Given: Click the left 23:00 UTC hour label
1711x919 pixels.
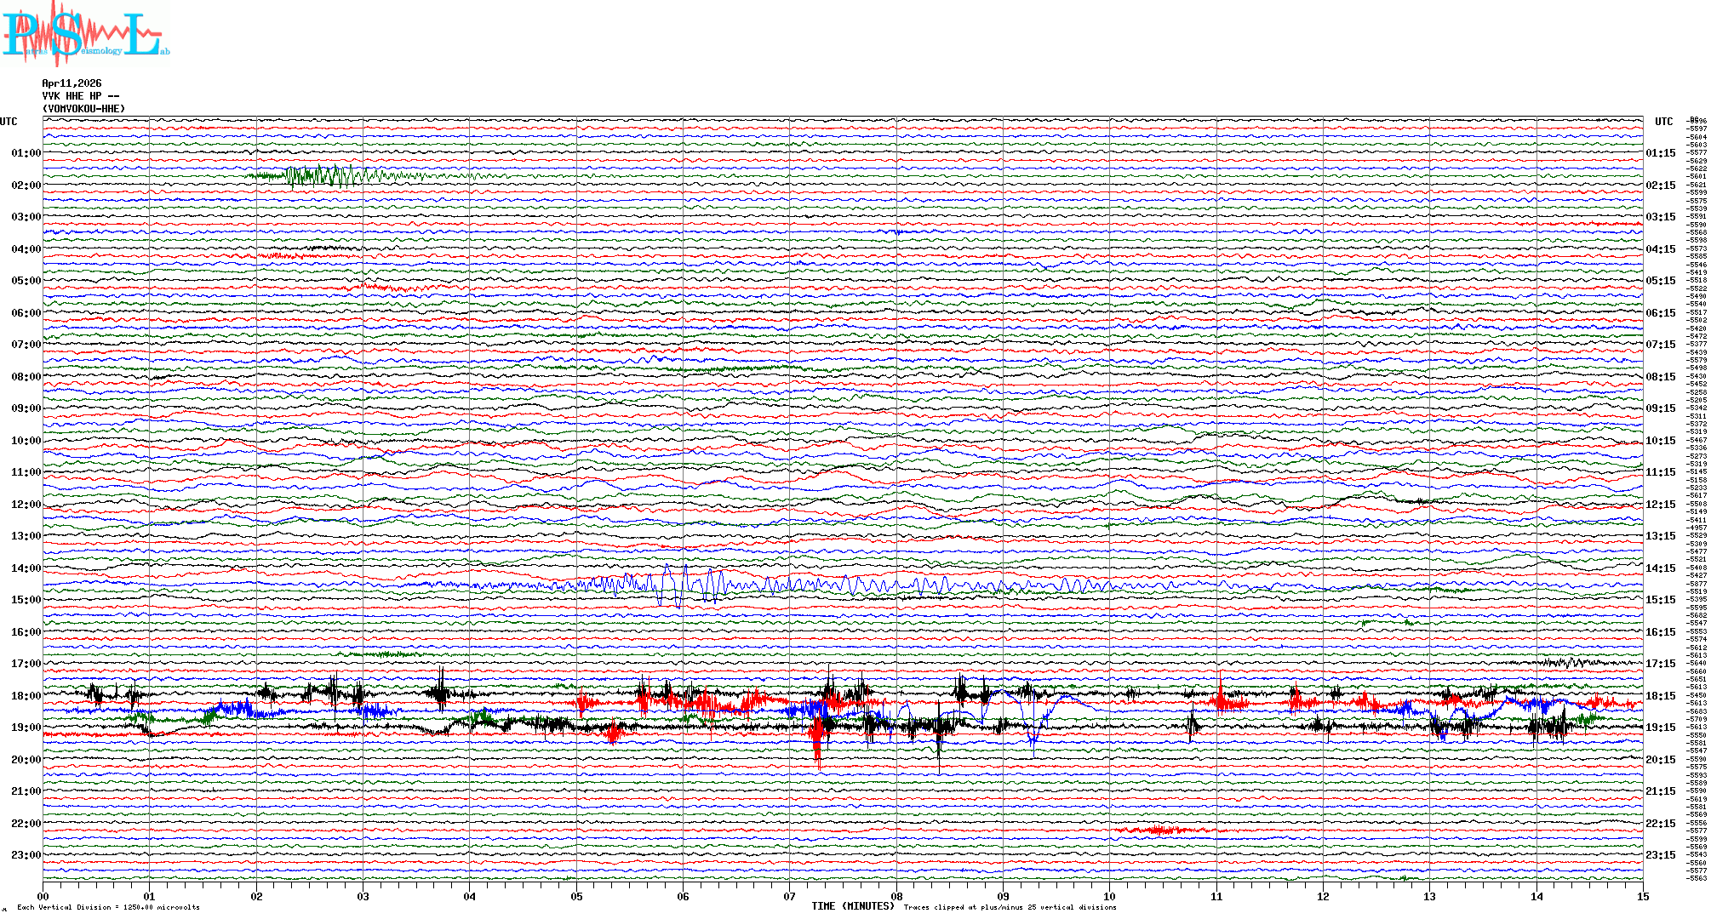Looking at the screenshot, I should (26, 855).
